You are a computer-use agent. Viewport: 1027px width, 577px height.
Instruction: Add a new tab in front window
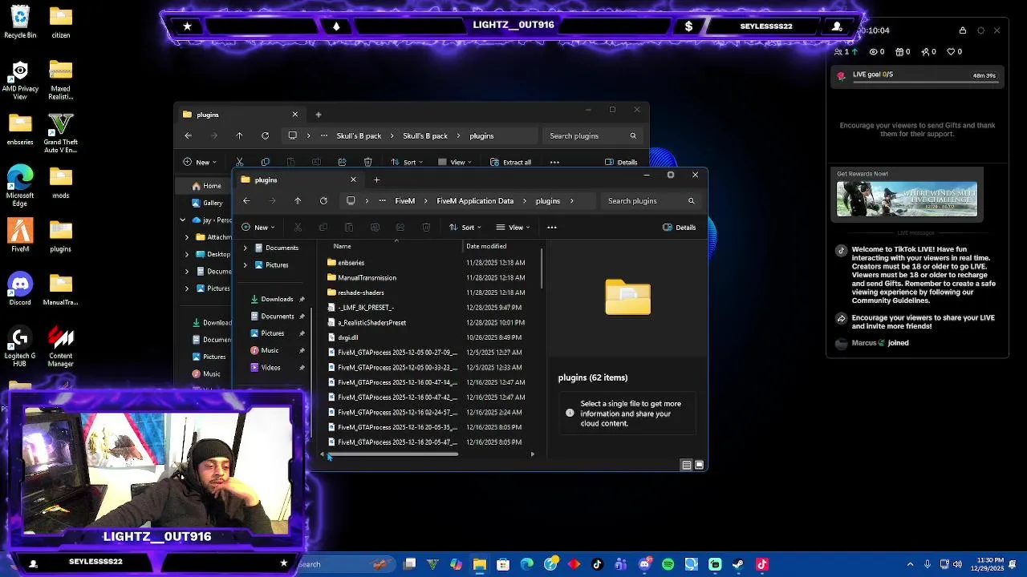point(376,180)
